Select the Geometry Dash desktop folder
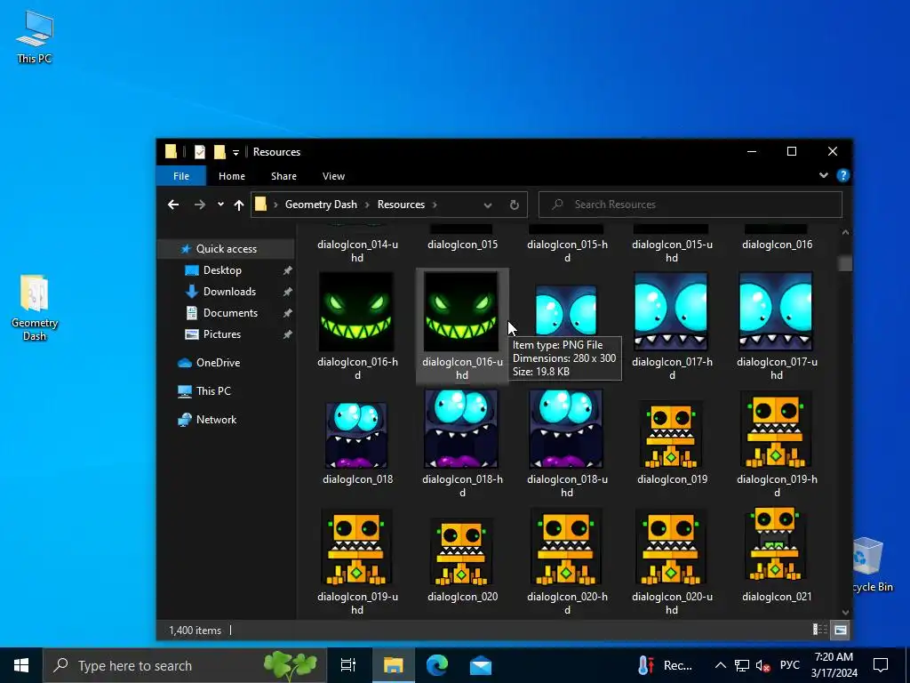910x683 pixels. pos(35,308)
